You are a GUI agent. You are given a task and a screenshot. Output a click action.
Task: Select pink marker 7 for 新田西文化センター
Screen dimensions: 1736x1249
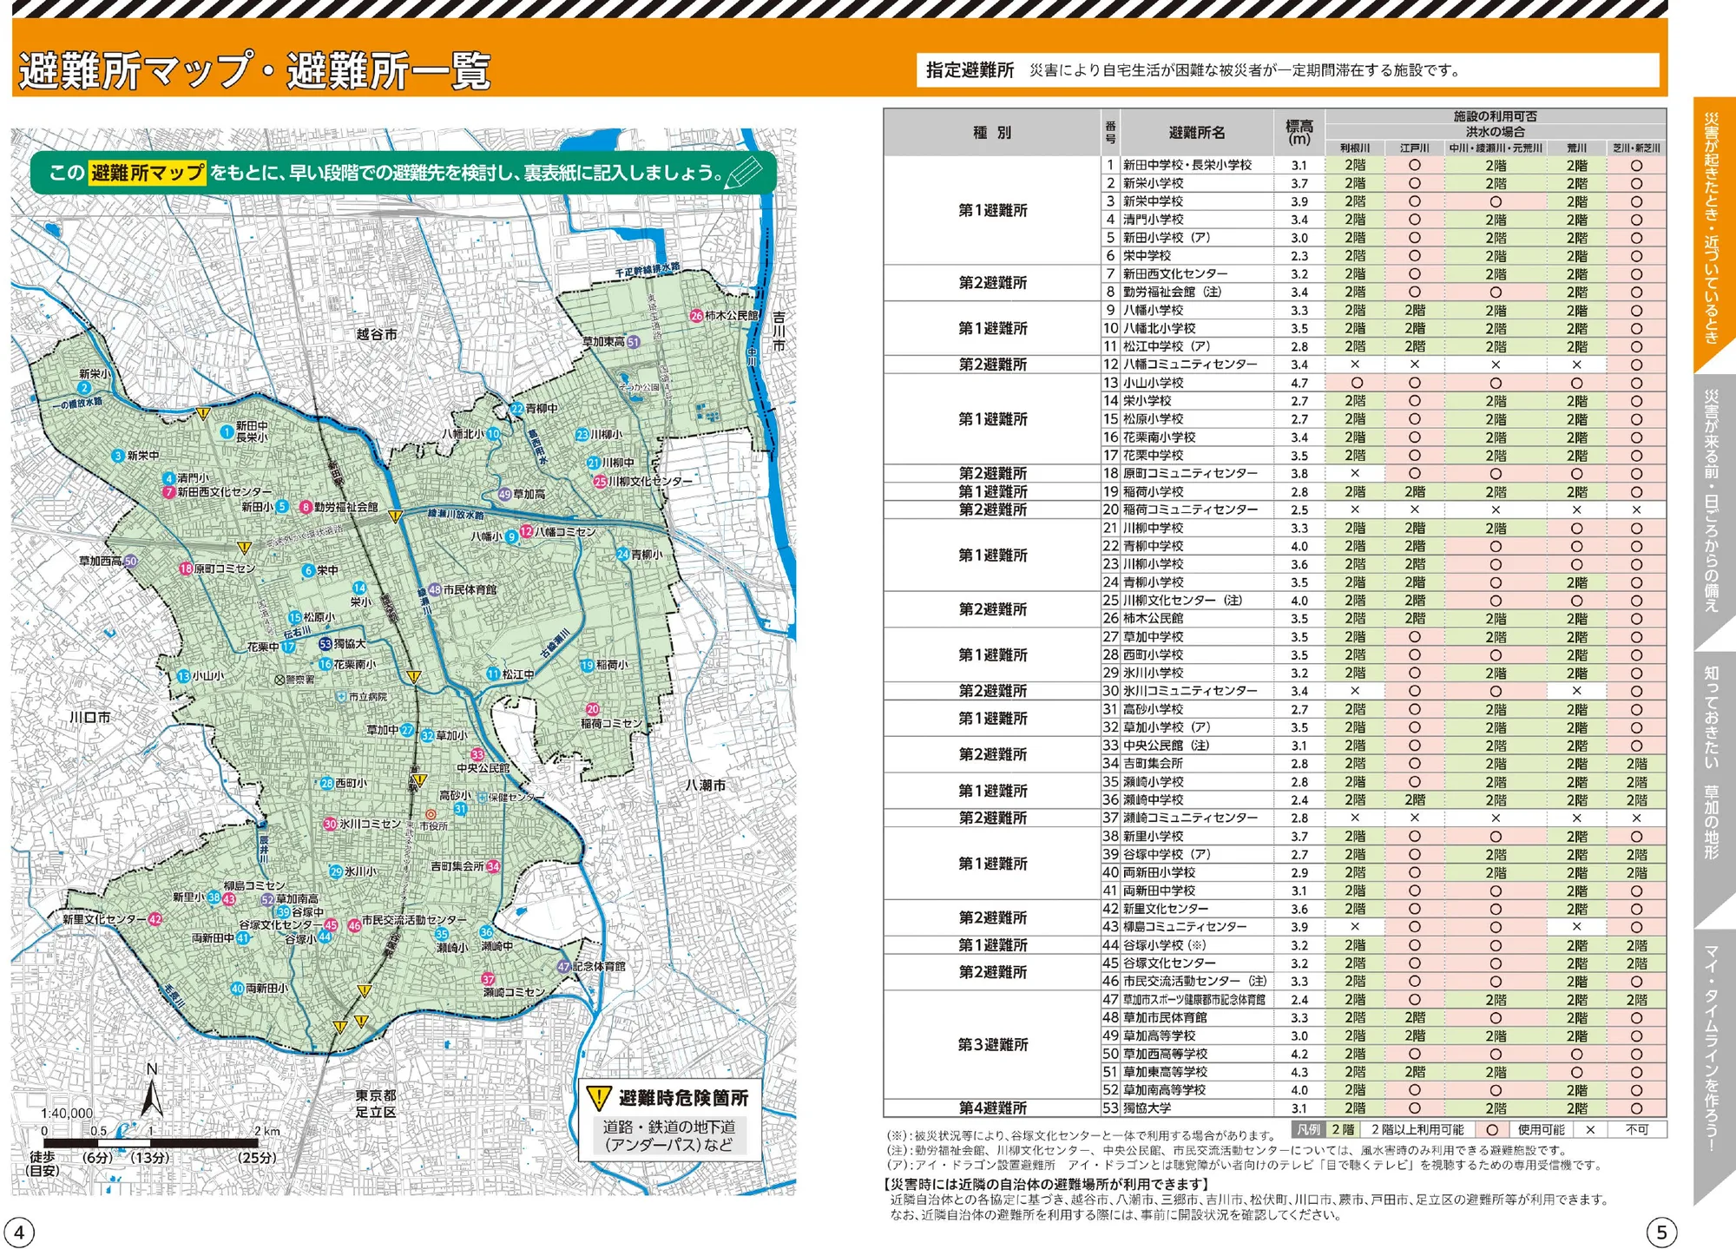(x=169, y=492)
